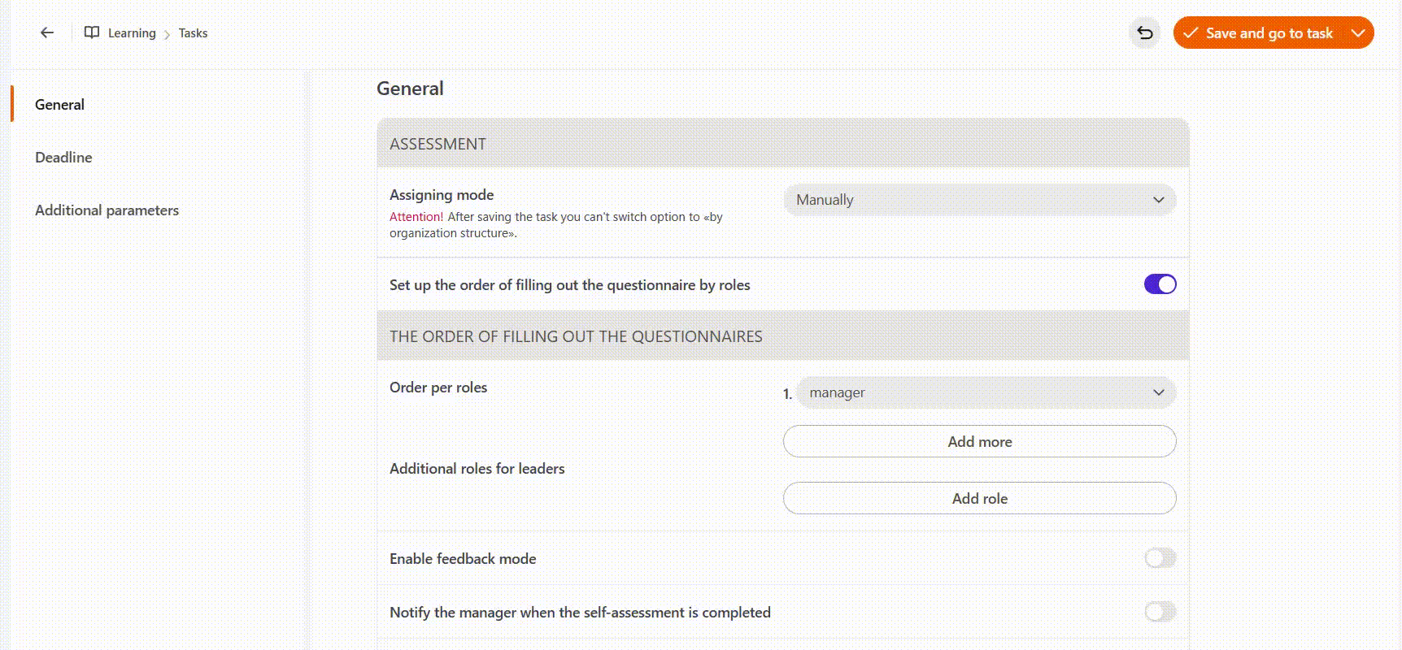Go to Tasks breadcrumb link
The width and height of the screenshot is (1402, 650).
coord(193,33)
